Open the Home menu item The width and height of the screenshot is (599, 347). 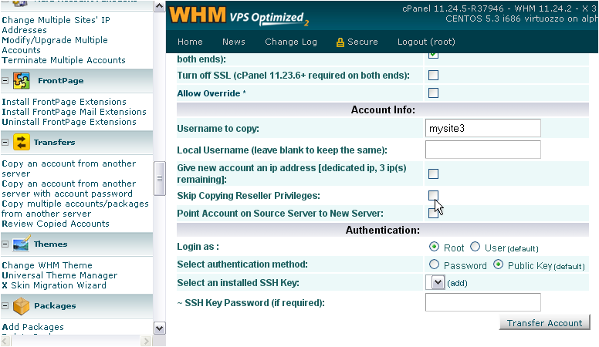190,42
